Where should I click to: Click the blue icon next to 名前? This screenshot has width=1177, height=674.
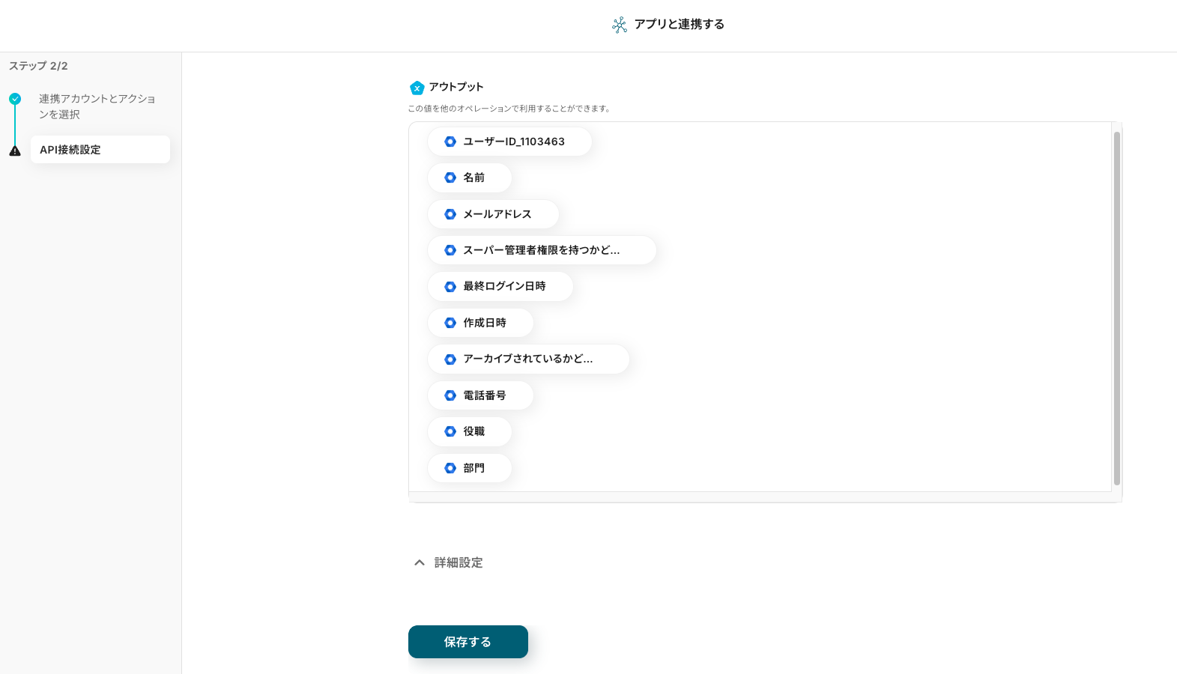450,177
